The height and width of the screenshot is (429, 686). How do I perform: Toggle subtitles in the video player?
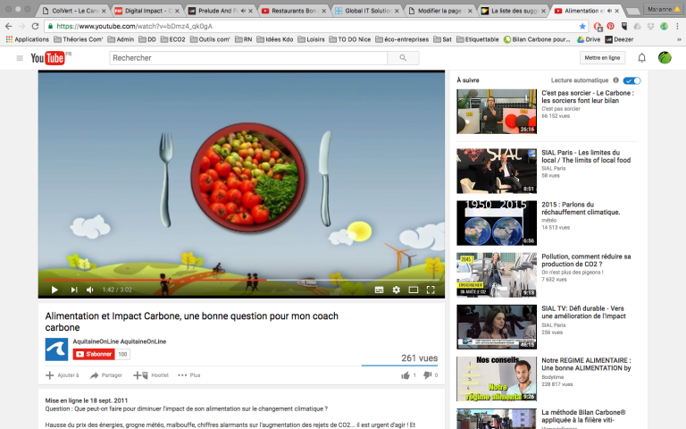(380, 290)
